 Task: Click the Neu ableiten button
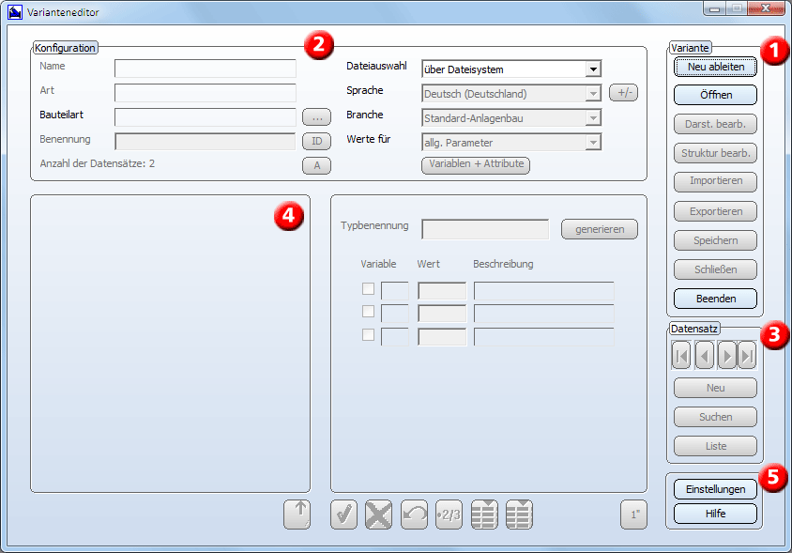tap(716, 67)
